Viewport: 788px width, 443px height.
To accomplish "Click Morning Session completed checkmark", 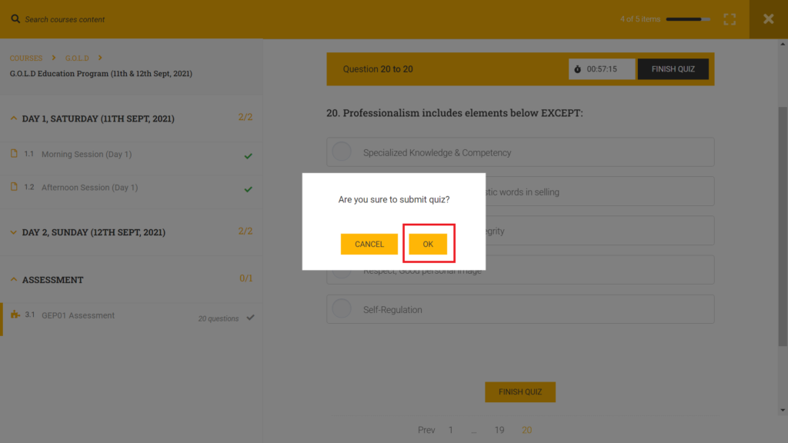I will [248, 156].
